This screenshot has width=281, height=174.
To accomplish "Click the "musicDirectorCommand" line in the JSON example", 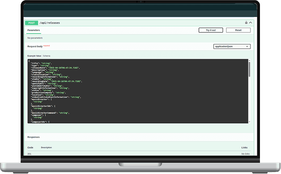I will point(50,113).
